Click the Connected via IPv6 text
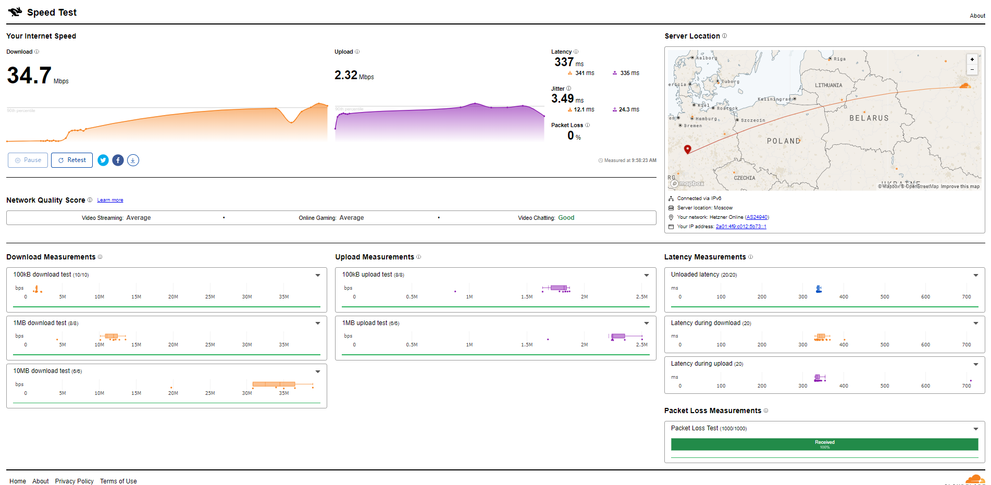Viewport: 991px width, 485px height. [x=699, y=198]
